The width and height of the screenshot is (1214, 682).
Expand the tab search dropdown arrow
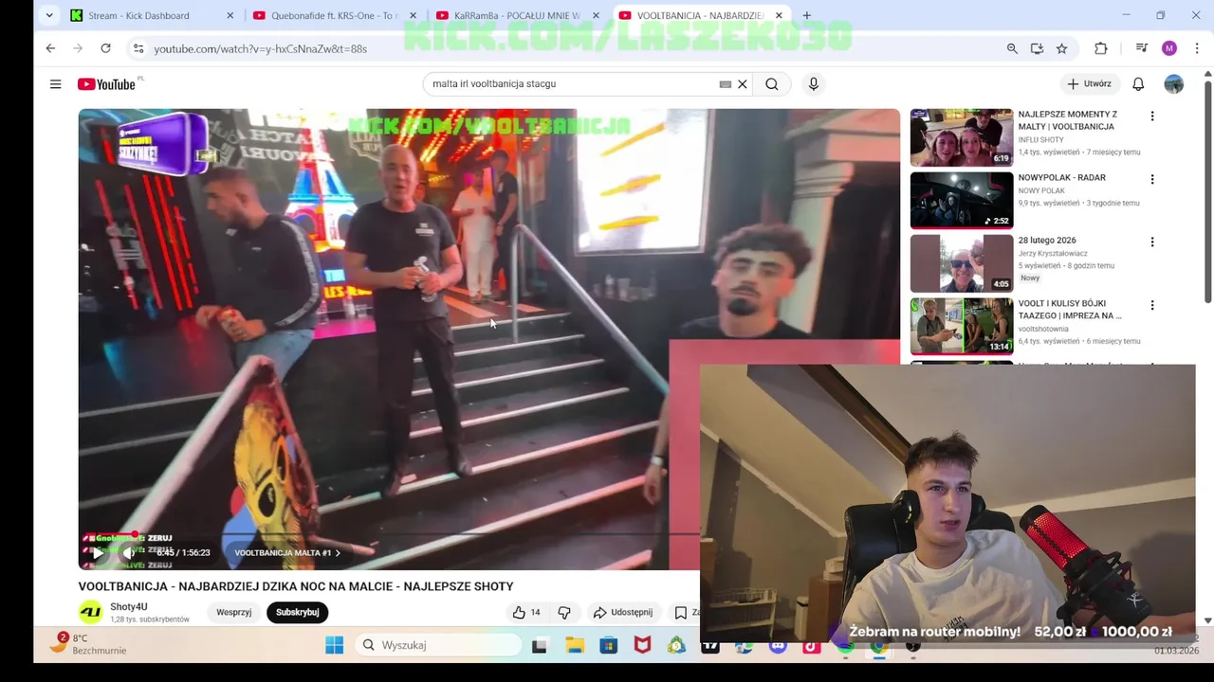49,15
